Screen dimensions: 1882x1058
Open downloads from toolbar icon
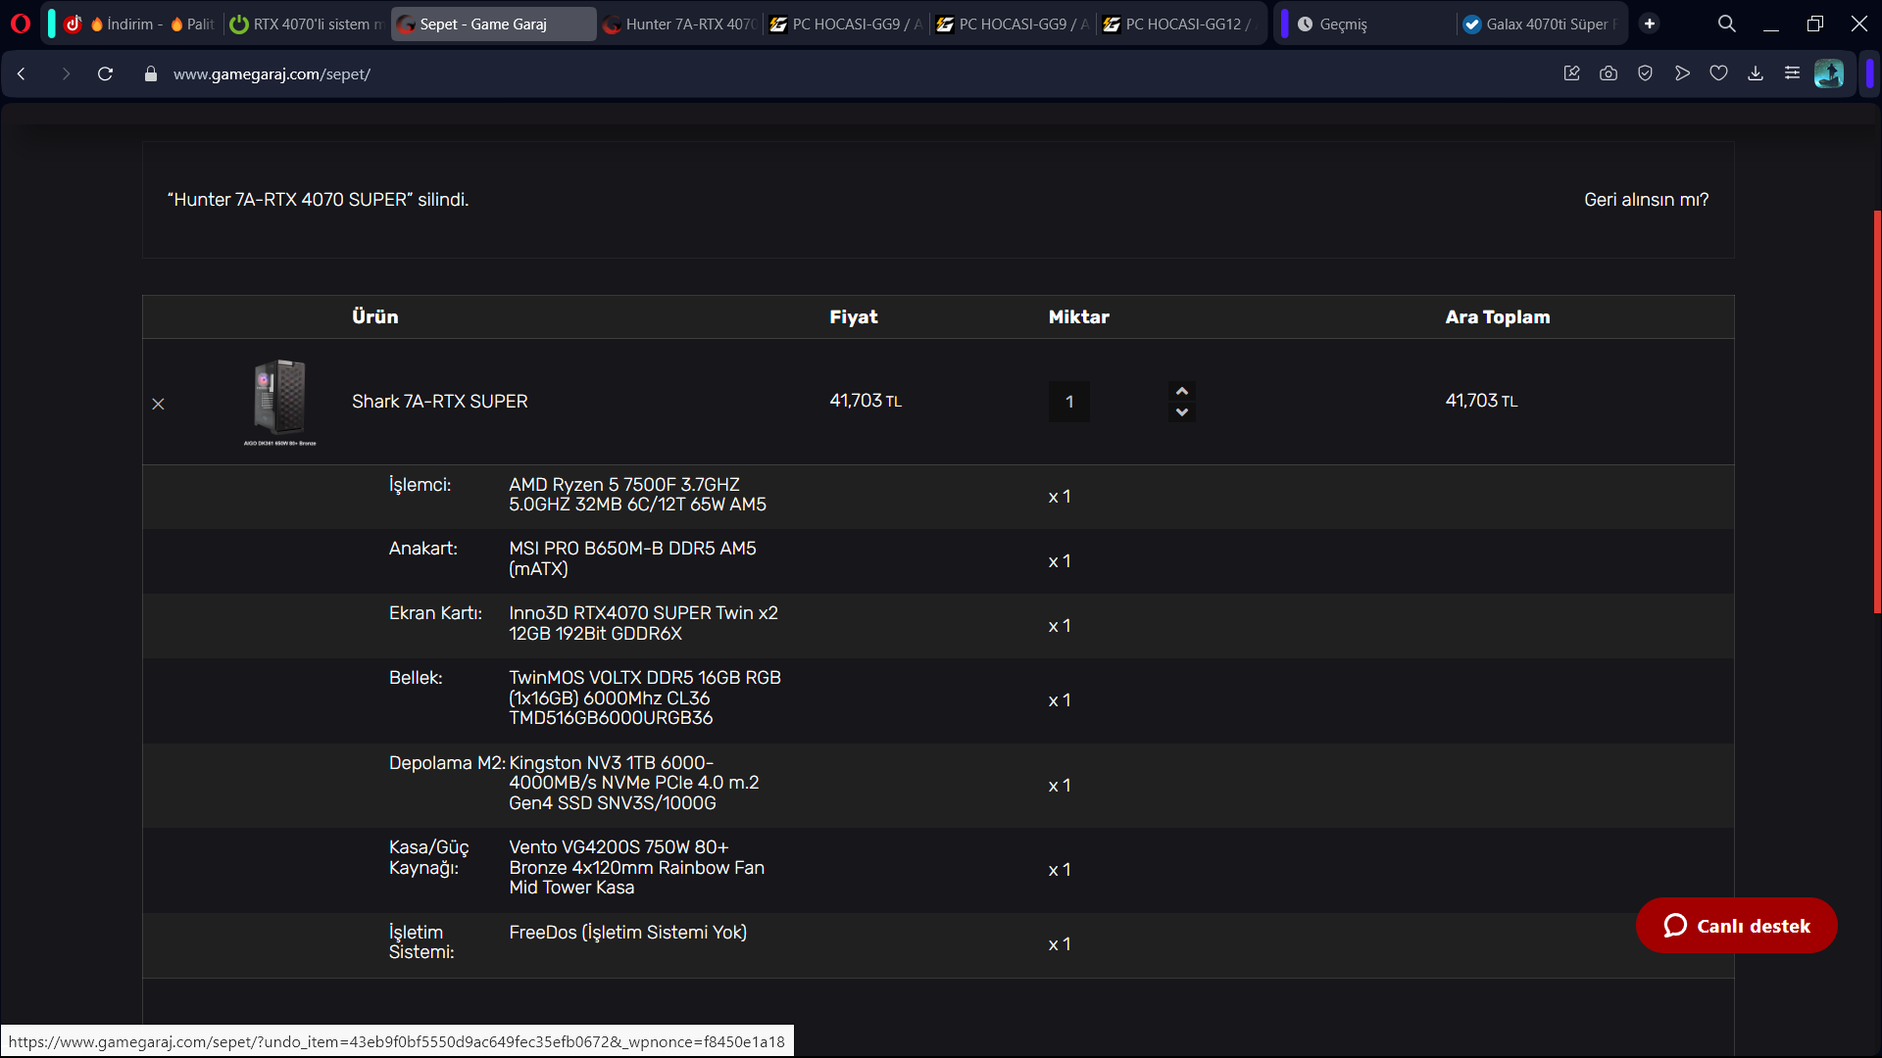pos(1756,73)
